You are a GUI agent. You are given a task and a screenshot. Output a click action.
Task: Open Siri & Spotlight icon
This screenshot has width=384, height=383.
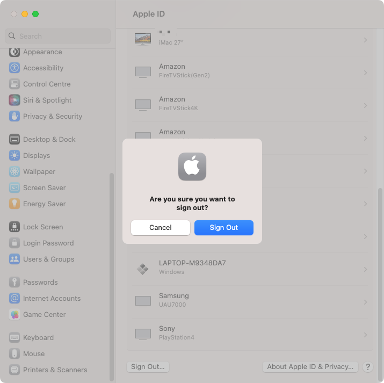(x=15, y=100)
